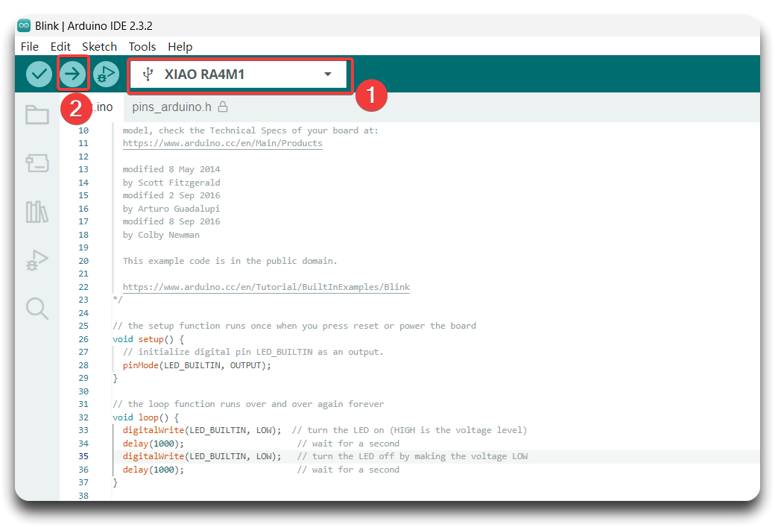The width and height of the screenshot is (775, 527).
Task: Click line number 35 in gutter
Action: [x=83, y=456]
